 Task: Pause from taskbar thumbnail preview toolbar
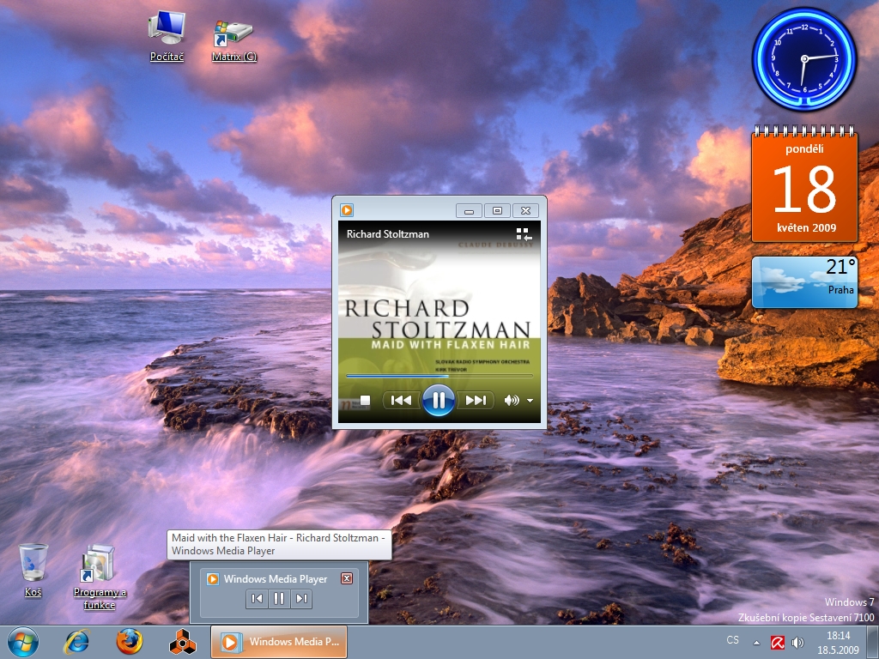tap(279, 598)
